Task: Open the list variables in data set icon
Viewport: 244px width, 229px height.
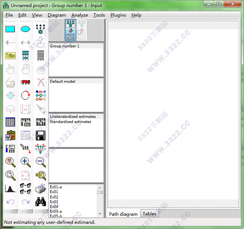Action: point(41,56)
